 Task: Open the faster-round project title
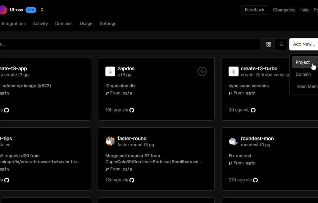coord(132,139)
